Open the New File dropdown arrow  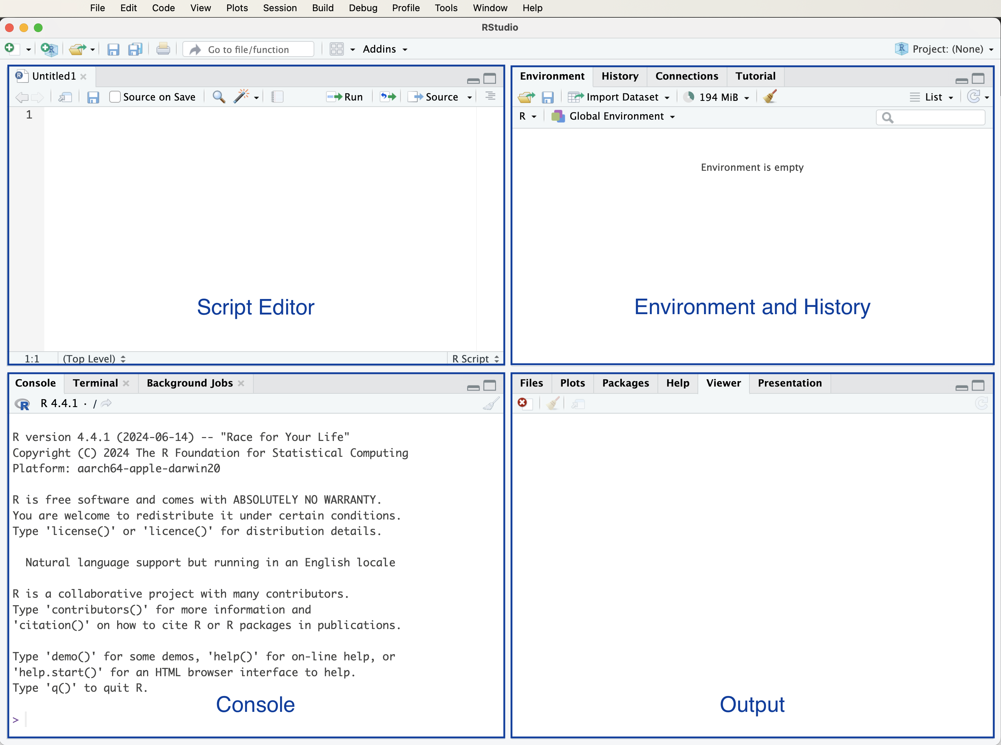[28, 50]
